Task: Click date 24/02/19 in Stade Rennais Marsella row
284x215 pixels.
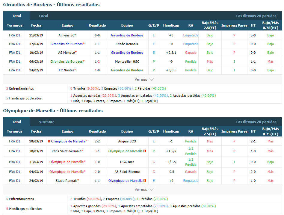Action: coord(36,181)
